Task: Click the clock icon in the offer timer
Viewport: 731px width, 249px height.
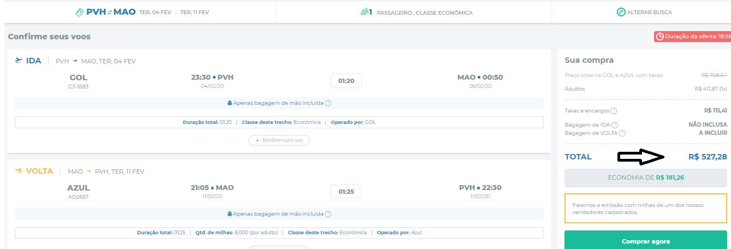Action: click(660, 37)
